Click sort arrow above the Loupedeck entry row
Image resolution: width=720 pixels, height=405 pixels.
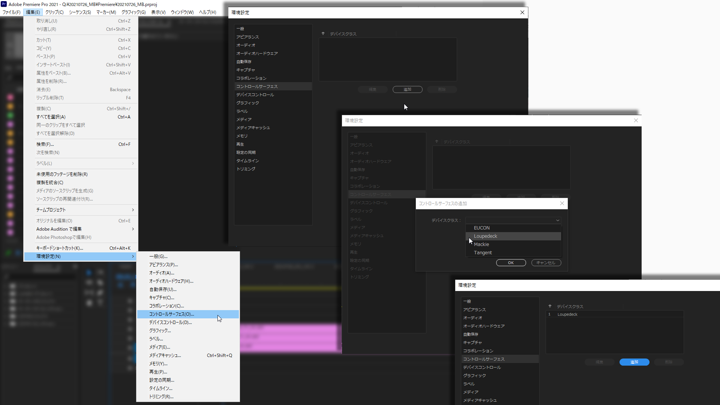(550, 306)
